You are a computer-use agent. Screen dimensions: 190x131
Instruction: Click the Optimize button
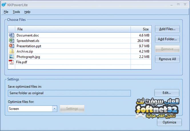tap(169, 122)
